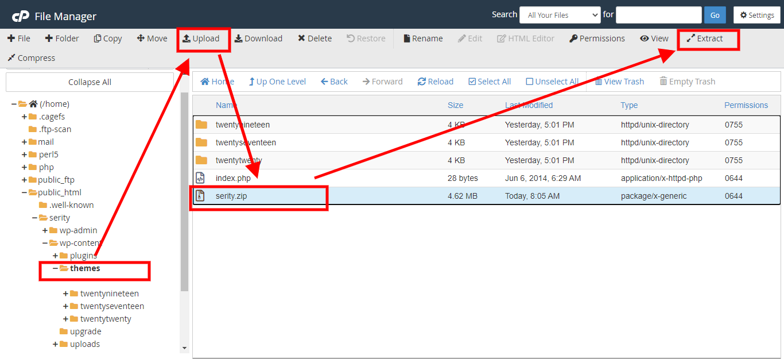This screenshot has width=784, height=359.
Task: Click the Compress toolbar icon
Action: click(x=11, y=58)
